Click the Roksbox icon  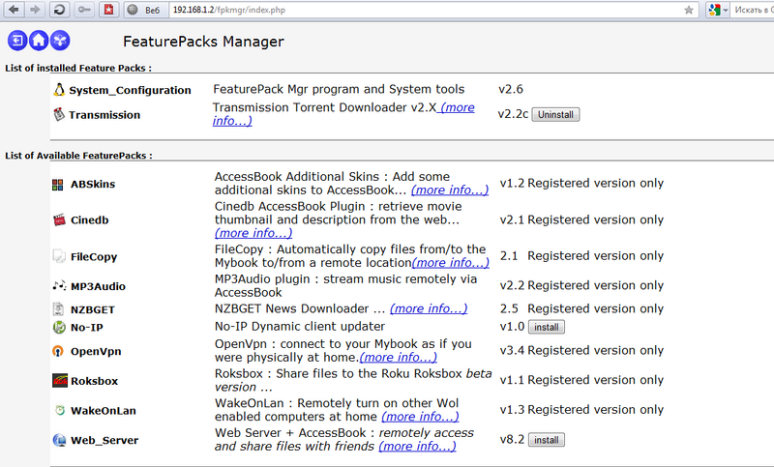pos(60,381)
